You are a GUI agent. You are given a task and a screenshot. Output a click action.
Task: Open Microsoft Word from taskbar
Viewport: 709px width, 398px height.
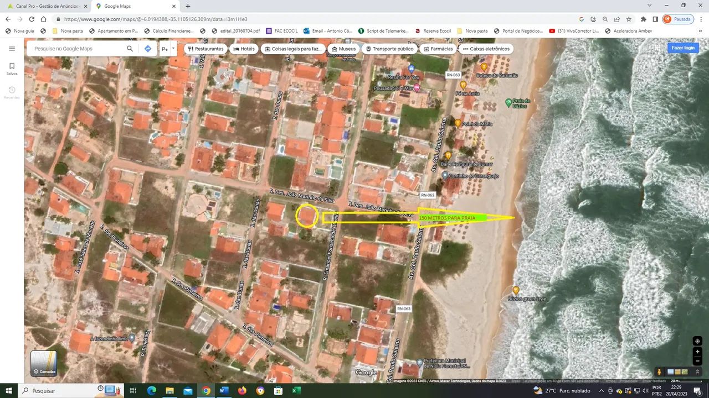(224, 390)
